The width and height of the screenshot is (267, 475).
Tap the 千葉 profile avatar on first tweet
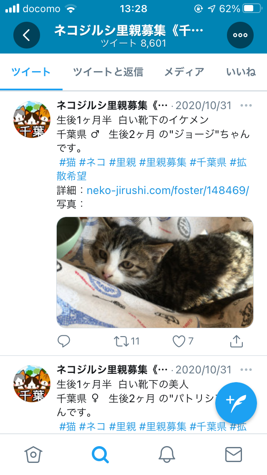tap(32, 119)
